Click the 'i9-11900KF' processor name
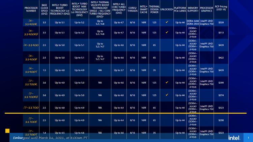 pos(31,32)
